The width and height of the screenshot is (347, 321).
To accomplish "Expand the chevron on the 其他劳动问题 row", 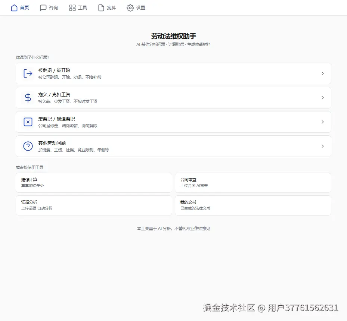I will point(323,146).
